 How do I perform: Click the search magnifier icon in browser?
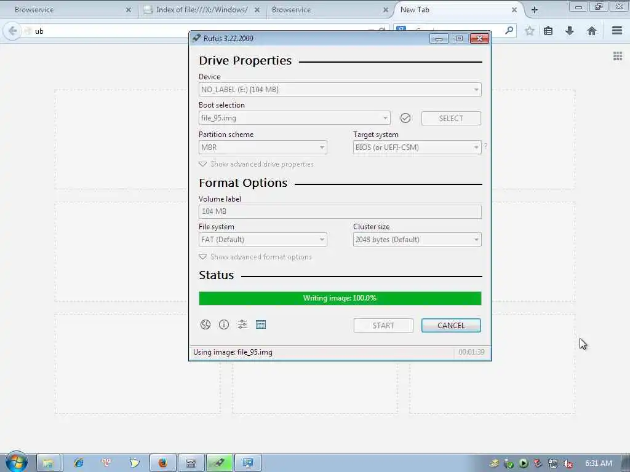[x=509, y=31]
